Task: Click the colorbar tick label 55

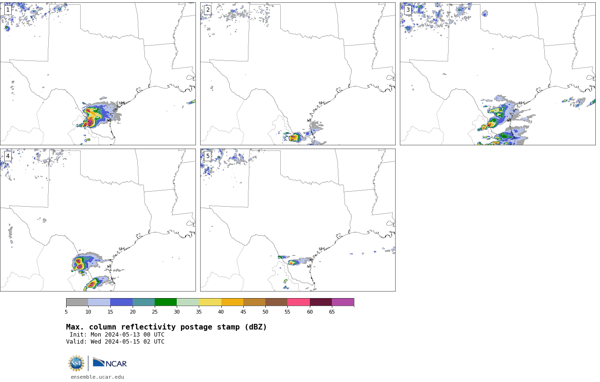Action: tap(287, 312)
